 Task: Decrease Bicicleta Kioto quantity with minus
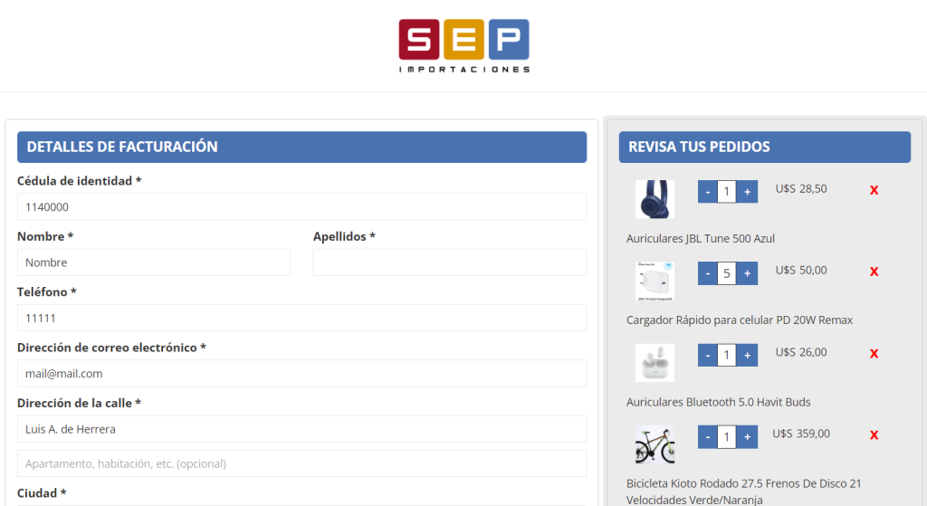point(708,437)
